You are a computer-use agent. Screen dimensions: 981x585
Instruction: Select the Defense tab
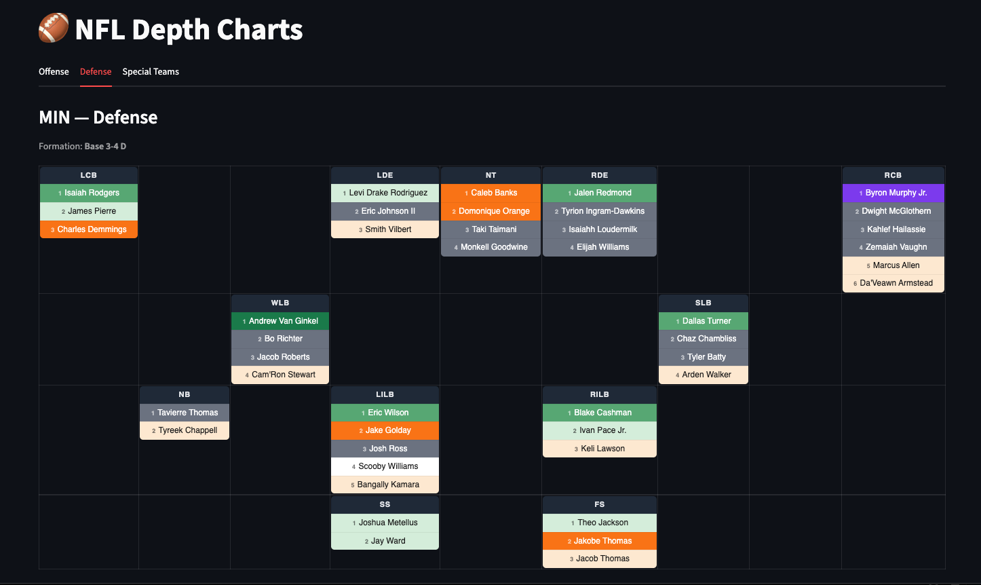point(96,71)
